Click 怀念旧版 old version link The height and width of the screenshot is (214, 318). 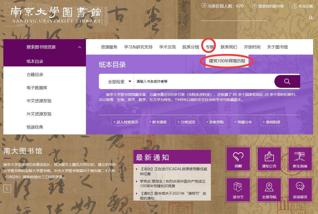pos(302,6)
